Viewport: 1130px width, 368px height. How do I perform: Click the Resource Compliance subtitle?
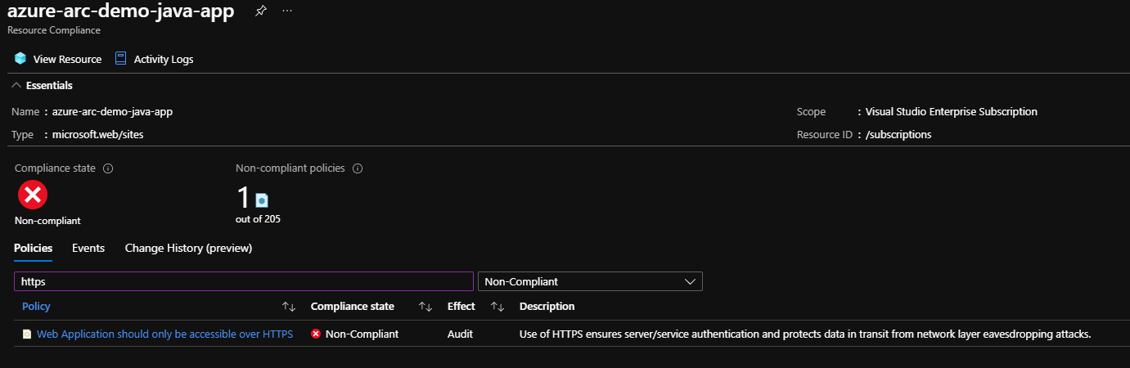point(54,30)
